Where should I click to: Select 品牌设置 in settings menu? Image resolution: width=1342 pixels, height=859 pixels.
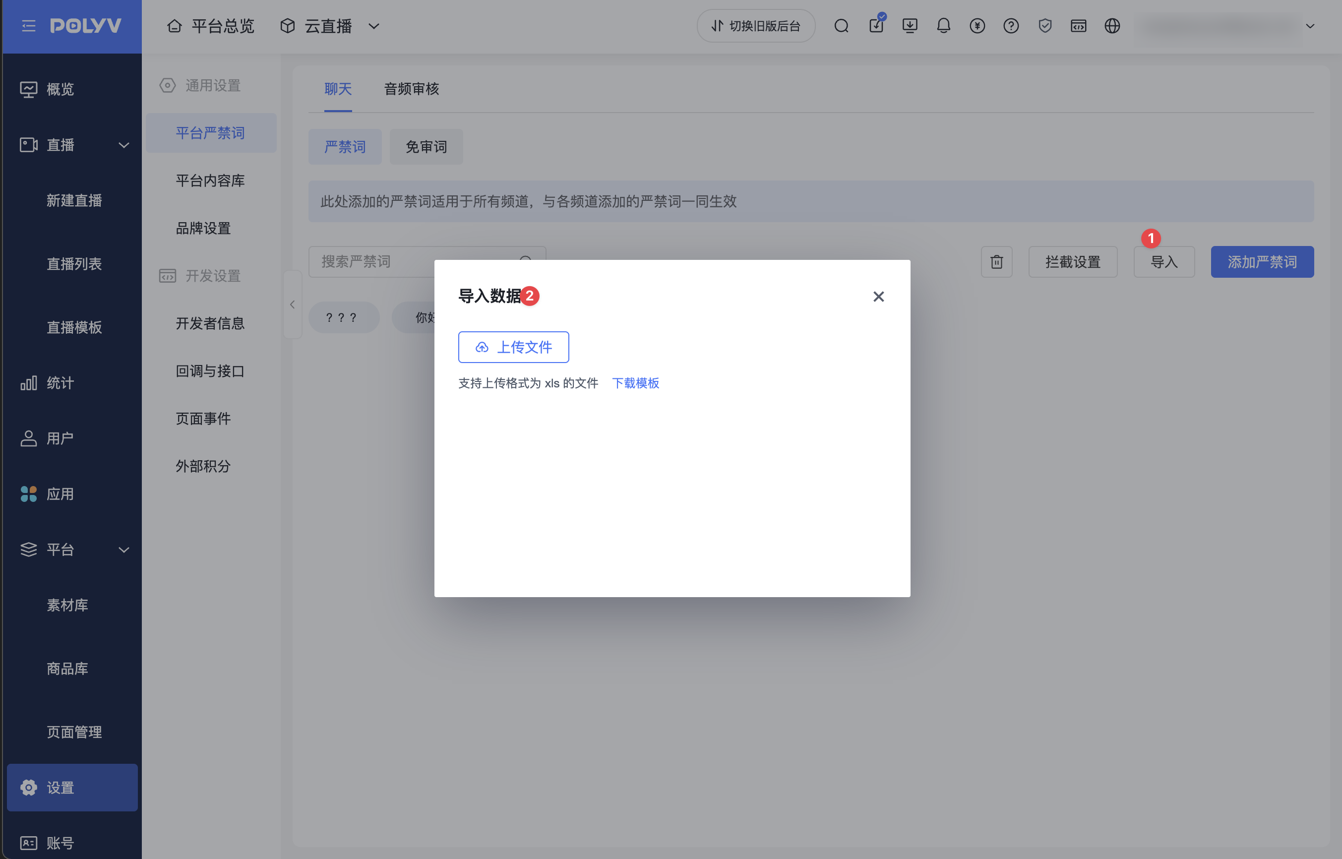click(211, 228)
